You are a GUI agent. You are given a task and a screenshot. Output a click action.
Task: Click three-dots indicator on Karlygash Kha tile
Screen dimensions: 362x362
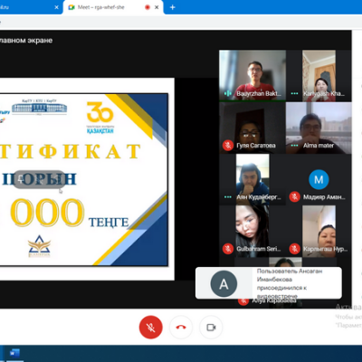(294, 93)
